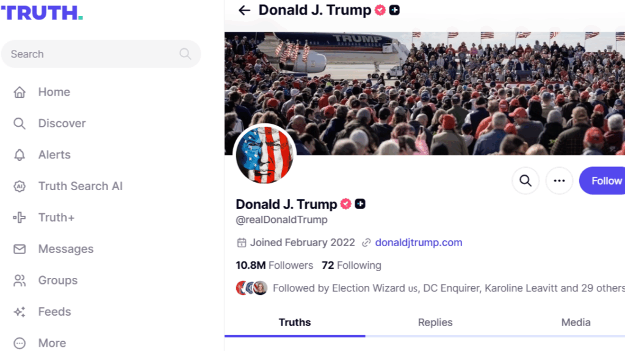The height and width of the screenshot is (351, 625).
Task: Click the back arrow beside the profile name
Action: click(245, 10)
